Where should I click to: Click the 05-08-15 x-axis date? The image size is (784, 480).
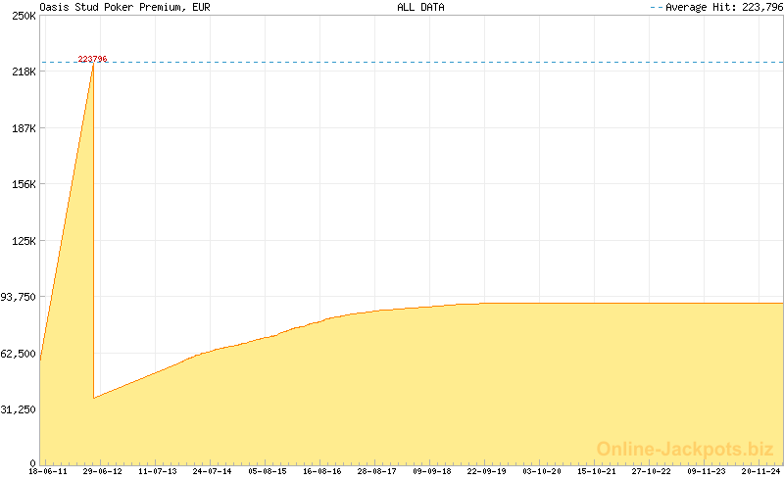pos(268,471)
